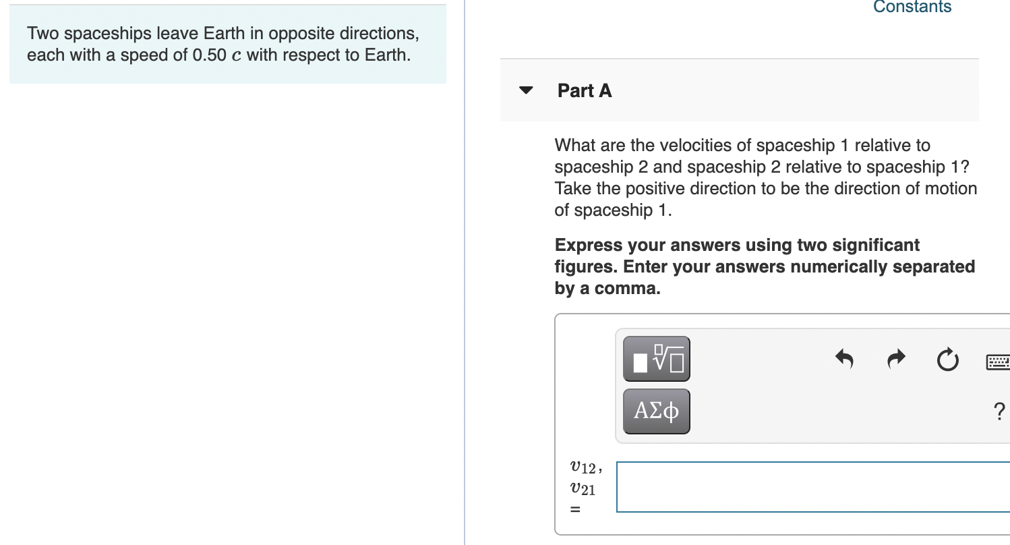Screen dimensions: 1010x545
Task: Click the v12, v21 variable label
Action: pos(584,477)
